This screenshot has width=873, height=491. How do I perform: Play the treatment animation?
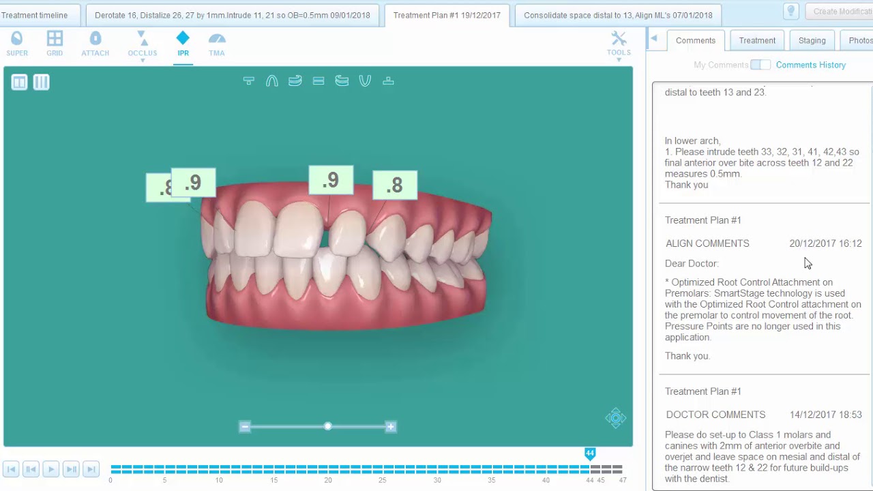coord(50,469)
